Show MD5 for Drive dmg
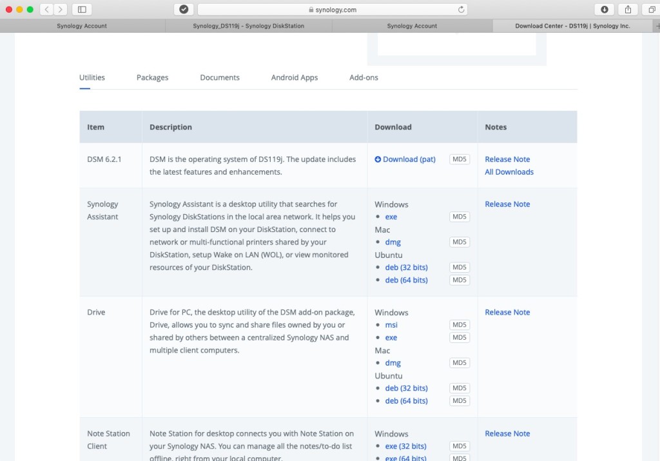Viewport: 660px width, 461px height. tap(459, 363)
